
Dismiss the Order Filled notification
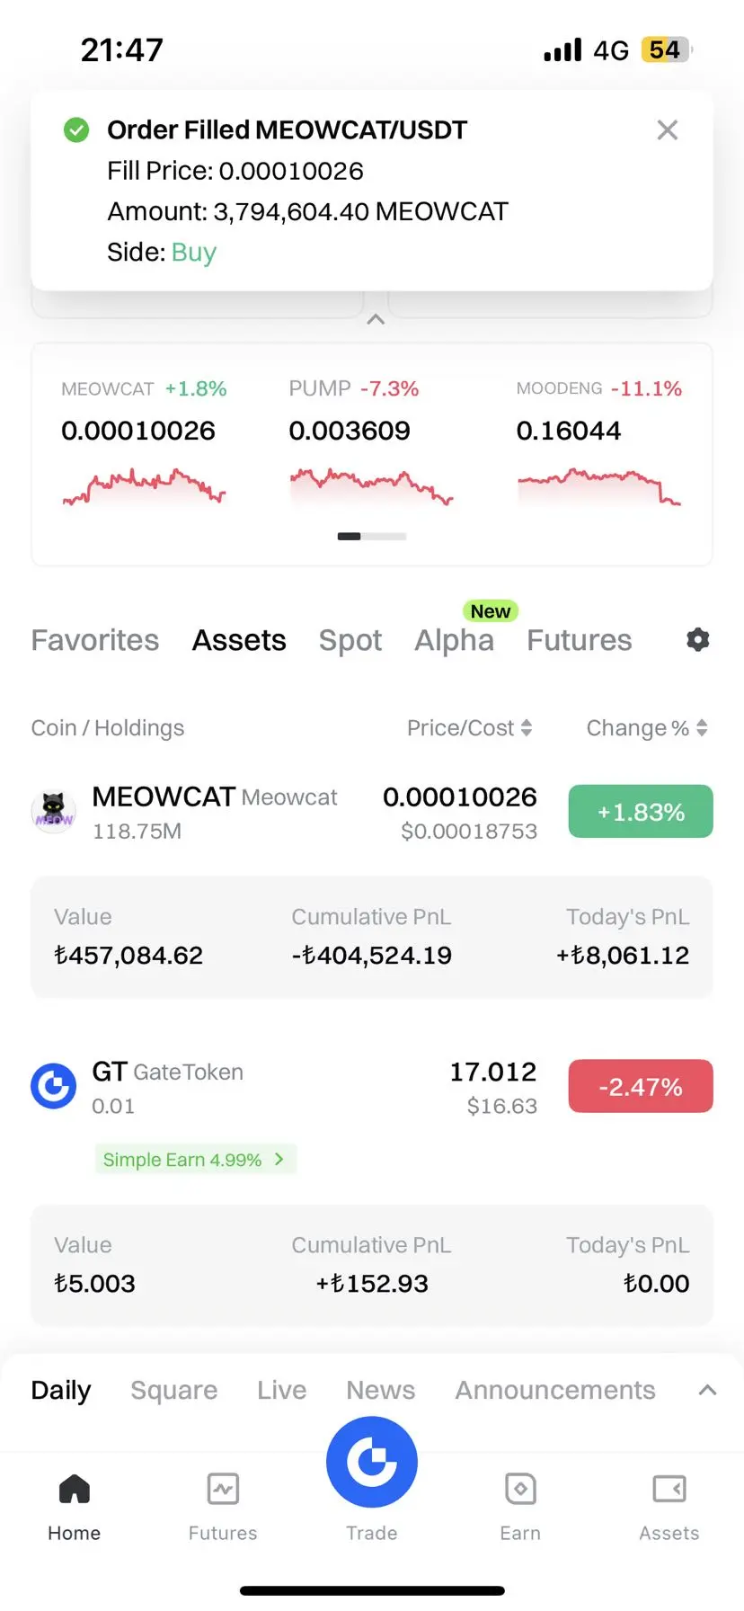click(668, 130)
